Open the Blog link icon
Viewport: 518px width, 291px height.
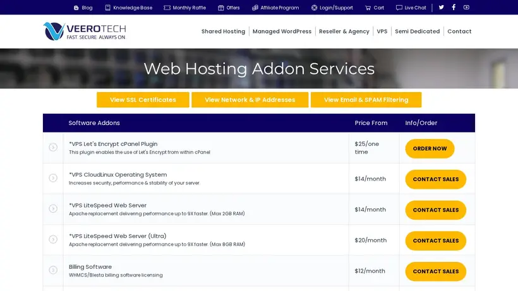pos(76,8)
